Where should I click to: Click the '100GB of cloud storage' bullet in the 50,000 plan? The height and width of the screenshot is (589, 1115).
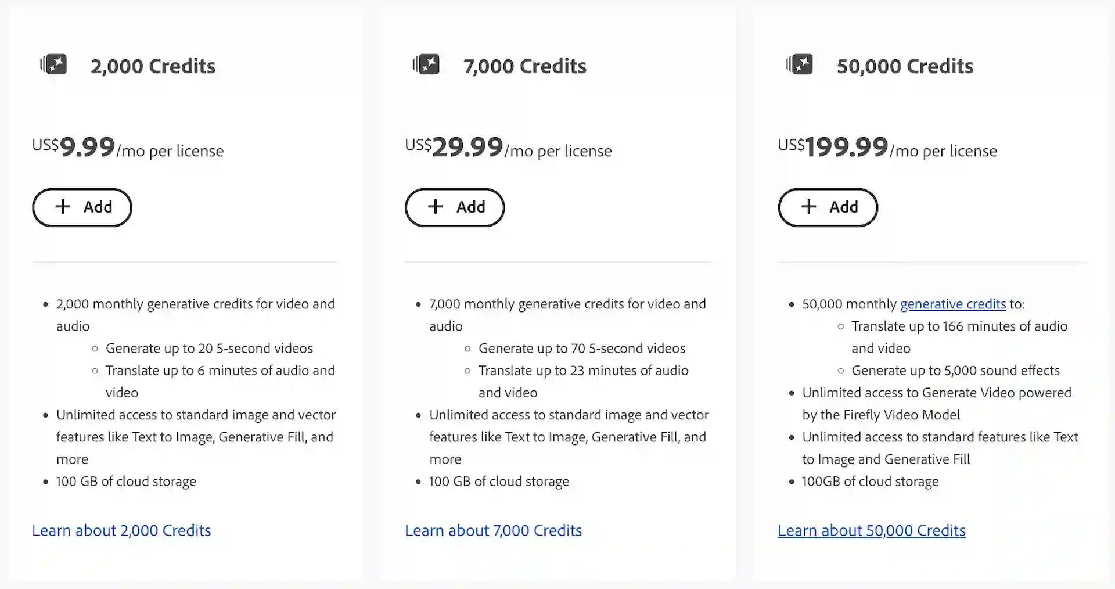[x=870, y=482]
